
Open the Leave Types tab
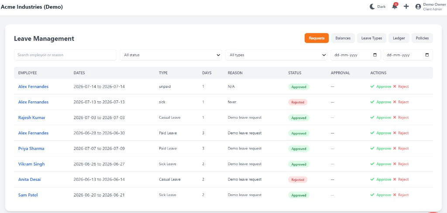[371, 38]
